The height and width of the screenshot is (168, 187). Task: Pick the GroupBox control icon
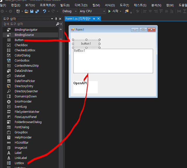pos(9,132)
